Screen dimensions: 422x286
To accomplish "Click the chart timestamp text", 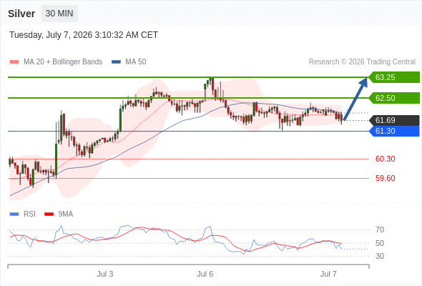I will point(84,35).
